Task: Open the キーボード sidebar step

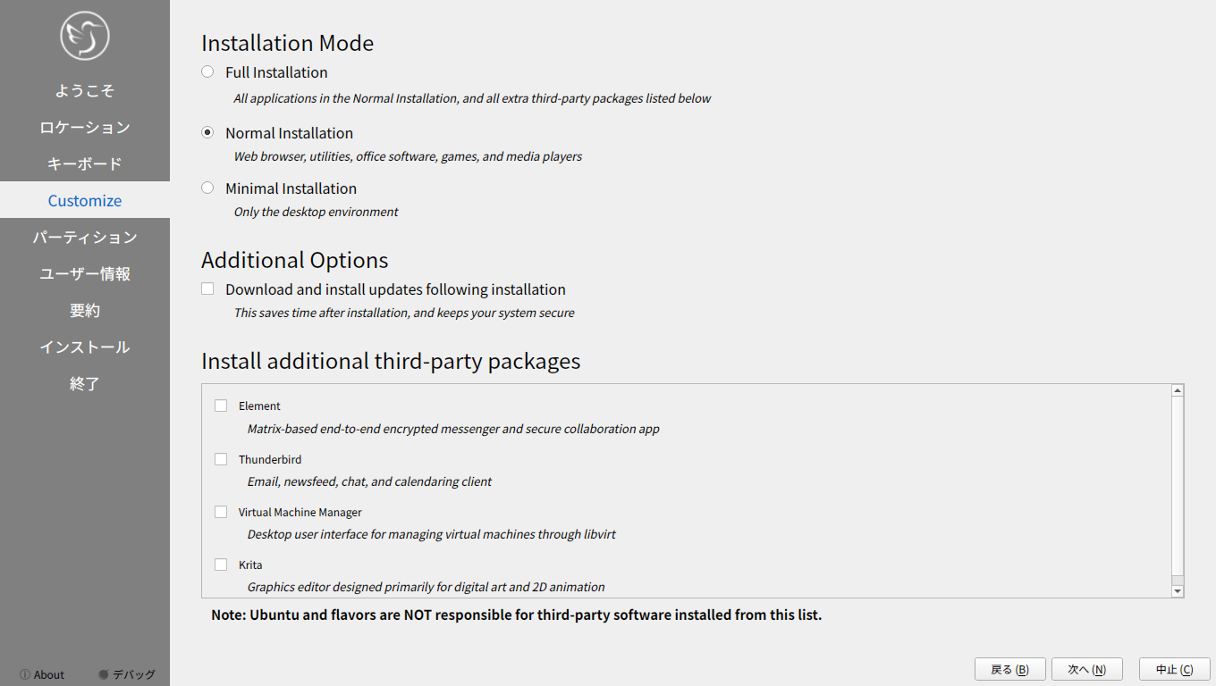Action: (85, 163)
